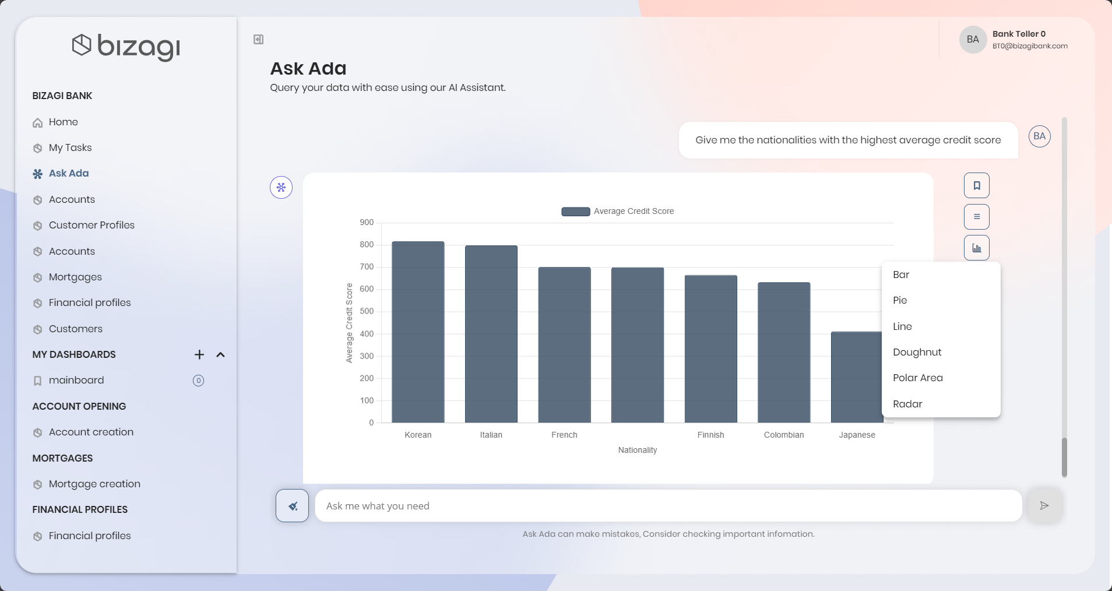Click the BIZAGI BANK section header
The width and height of the screenshot is (1112, 591).
coord(62,96)
